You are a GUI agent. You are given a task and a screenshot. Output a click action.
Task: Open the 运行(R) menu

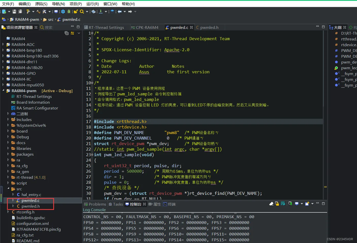[93, 4]
